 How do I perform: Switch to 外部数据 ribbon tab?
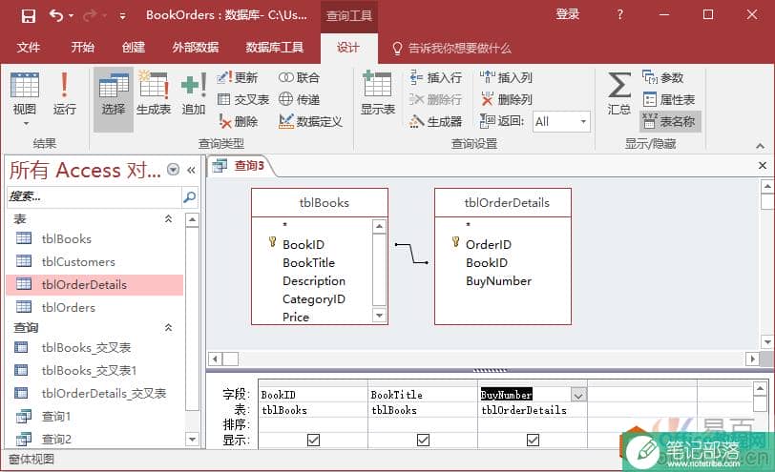pyautogui.click(x=196, y=48)
